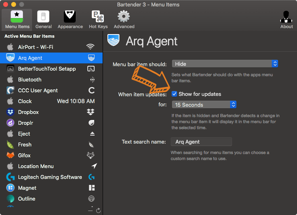The image size is (297, 215).
Task: Select the Eject list item
Action: [x=51, y=134]
